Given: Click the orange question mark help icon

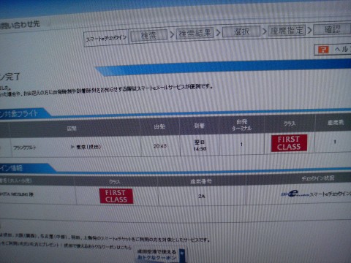Looking at the screenshot, I should [323, 50].
